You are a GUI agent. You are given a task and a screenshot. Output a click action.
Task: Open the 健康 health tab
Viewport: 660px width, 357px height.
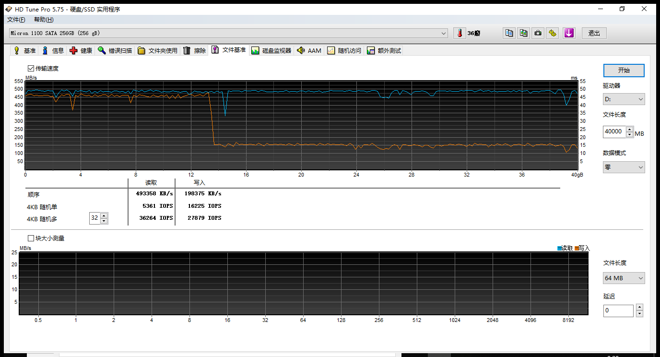pos(81,50)
